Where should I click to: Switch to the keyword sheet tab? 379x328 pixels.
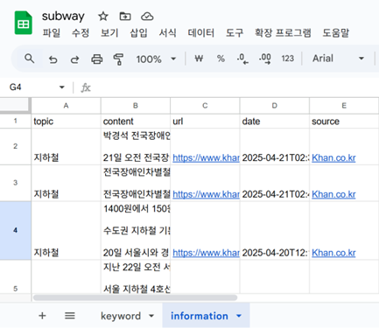coord(121,316)
